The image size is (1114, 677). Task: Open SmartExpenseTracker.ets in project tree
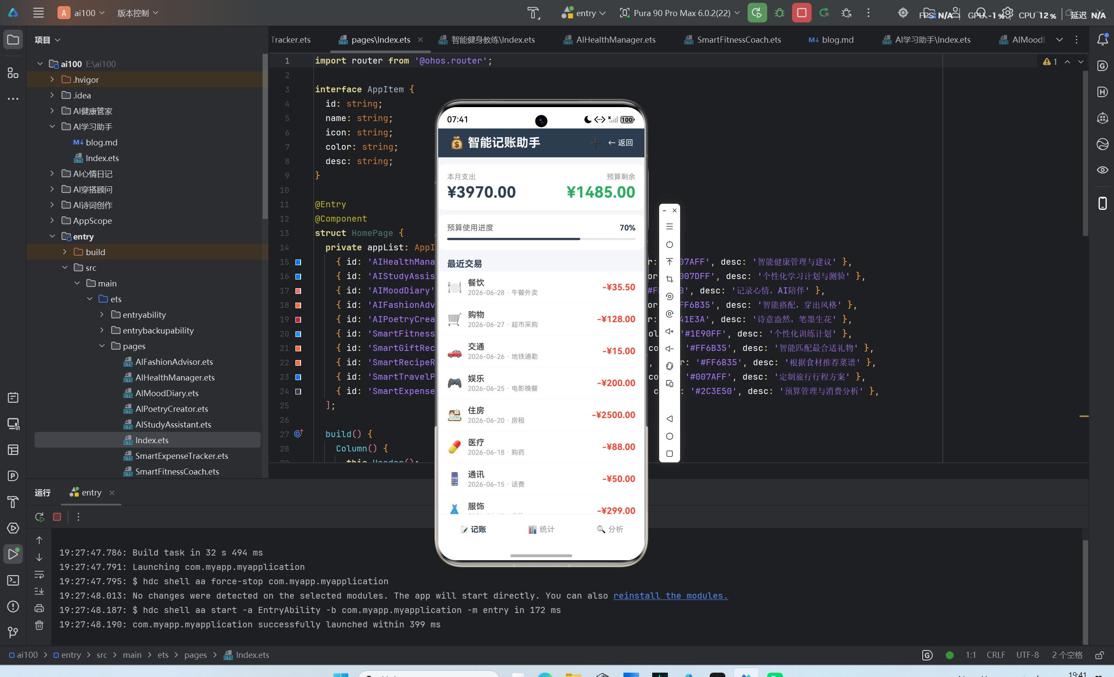coord(181,455)
